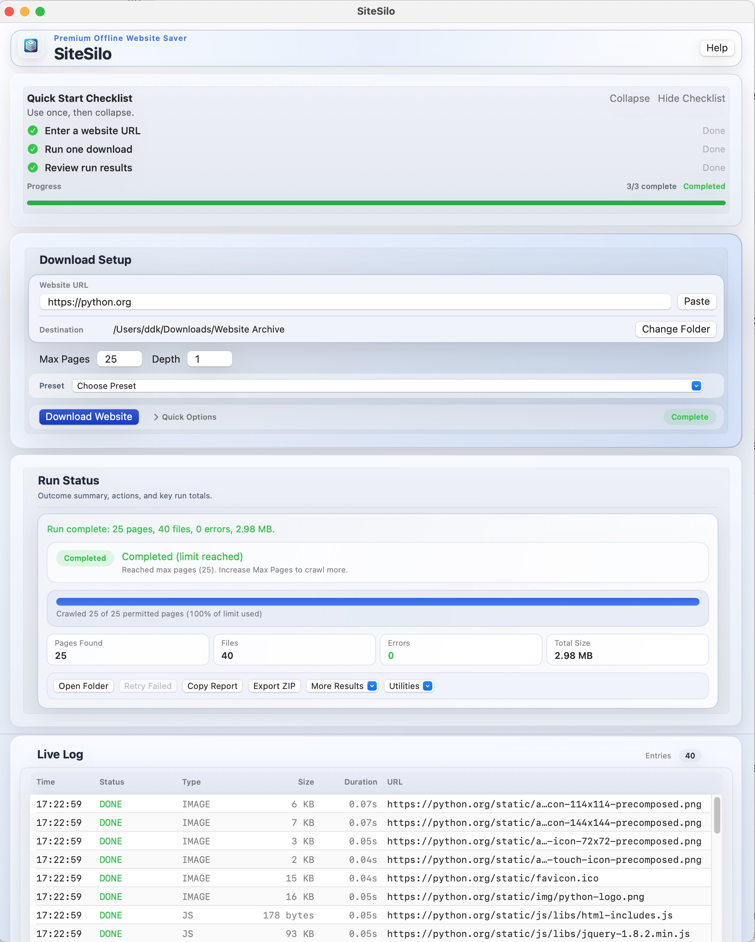Click Change Folder for destination

676,329
